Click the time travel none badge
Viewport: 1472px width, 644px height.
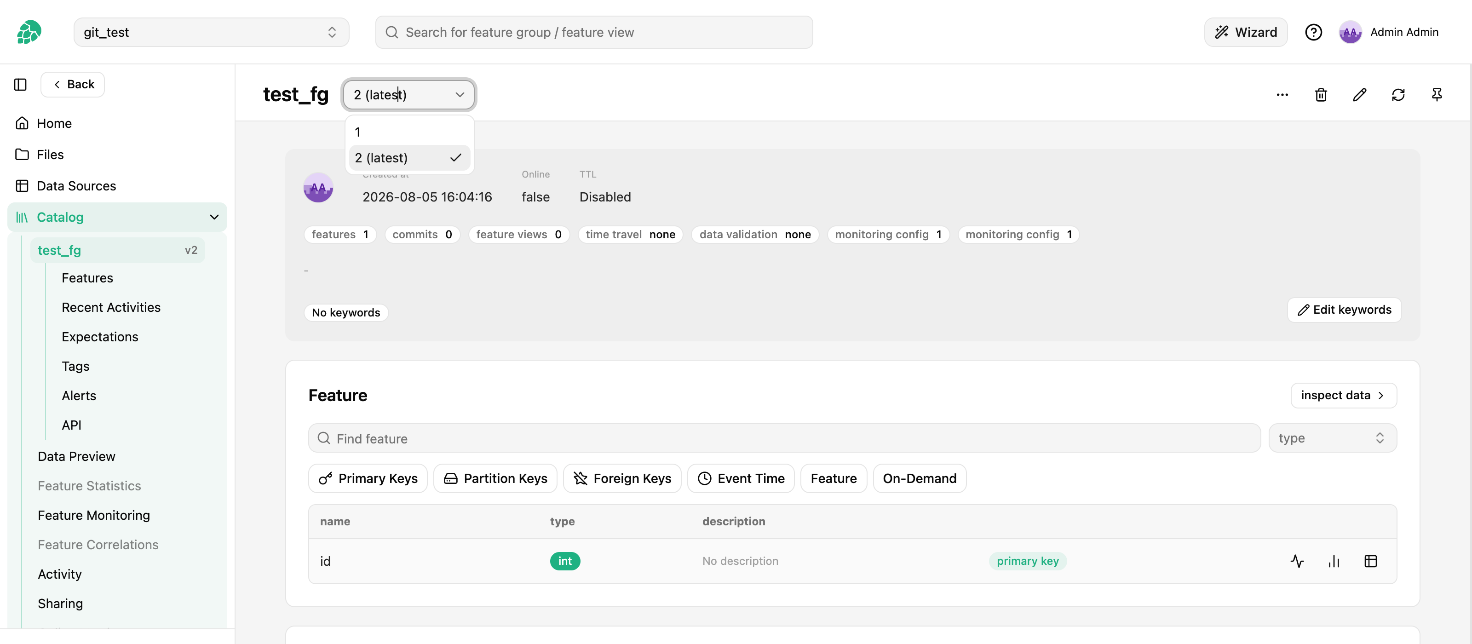click(630, 234)
